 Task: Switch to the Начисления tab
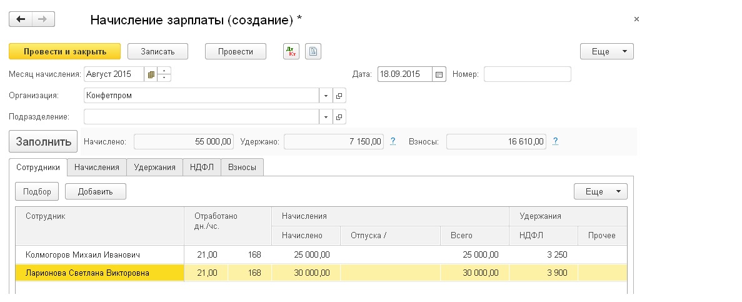(x=96, y=167)
